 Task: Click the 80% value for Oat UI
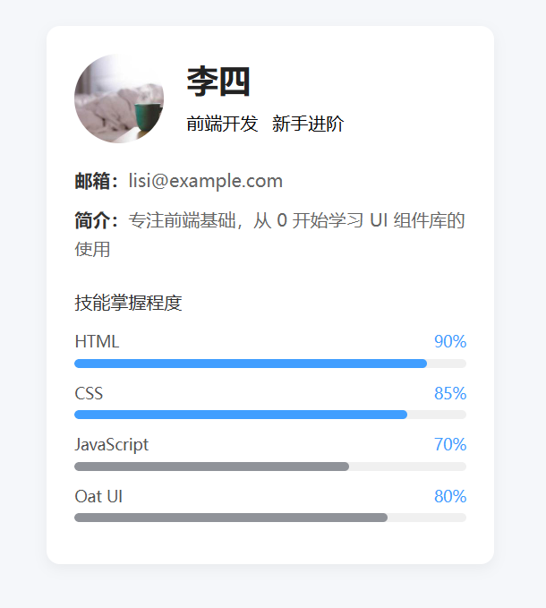pyautogui.click(x=450, y=496)
